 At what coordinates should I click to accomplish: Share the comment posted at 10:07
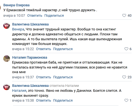[54, 16]
